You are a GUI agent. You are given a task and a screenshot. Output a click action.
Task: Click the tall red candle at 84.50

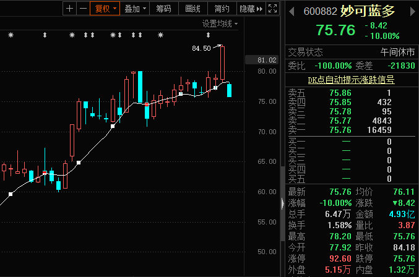[222, 63]
